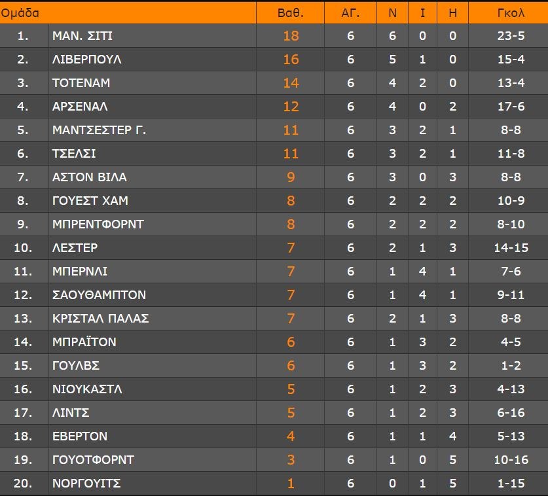Click the ΝΟΡΓΟΥΙΤΣ team name
This screenshot has width=548, height=496.
86,484
